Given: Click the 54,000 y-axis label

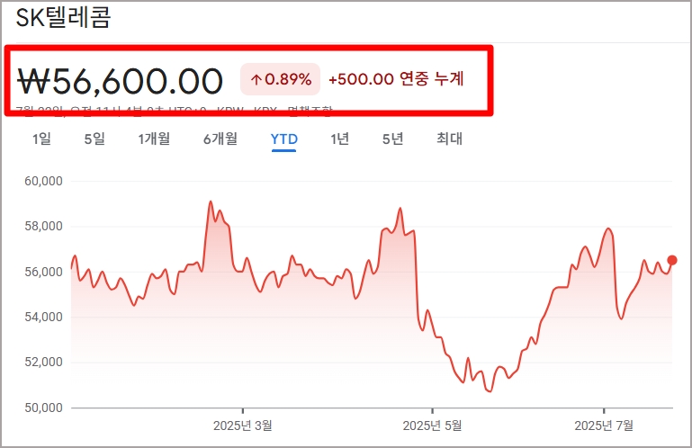Looking at the screenshot, I should [43, 317].
